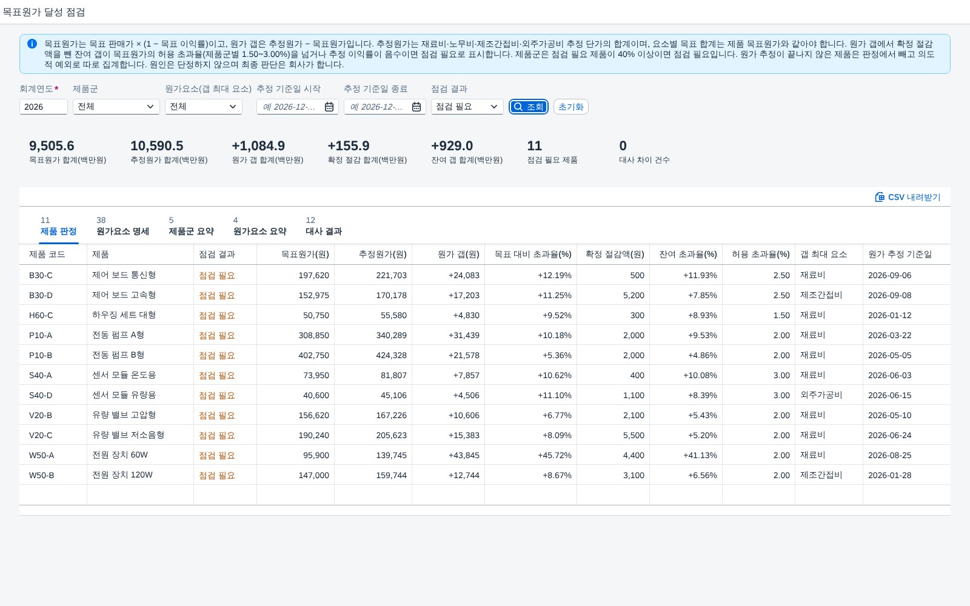Click the 초기화 reset button
This screenshot has width=970, height=606.
click(x=571, y=107)
